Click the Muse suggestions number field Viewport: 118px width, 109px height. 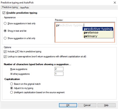tap(59, 69)
